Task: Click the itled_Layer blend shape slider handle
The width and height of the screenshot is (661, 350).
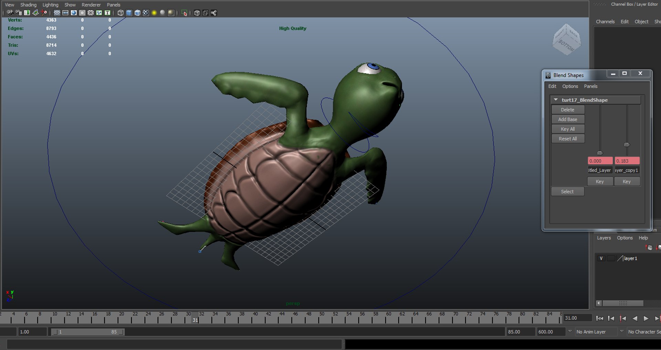Action: (600, 153)
